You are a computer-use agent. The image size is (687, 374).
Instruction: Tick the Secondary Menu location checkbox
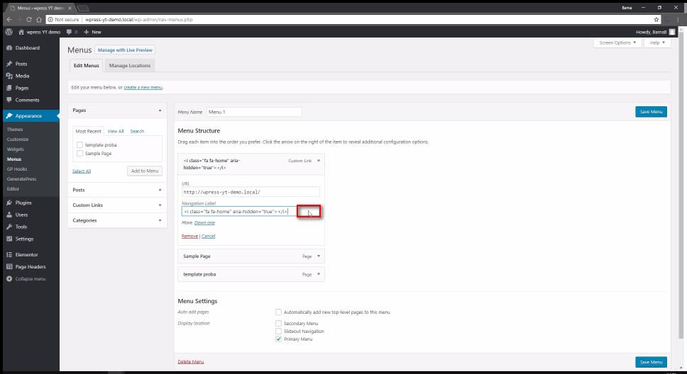[x=278, y=323]
